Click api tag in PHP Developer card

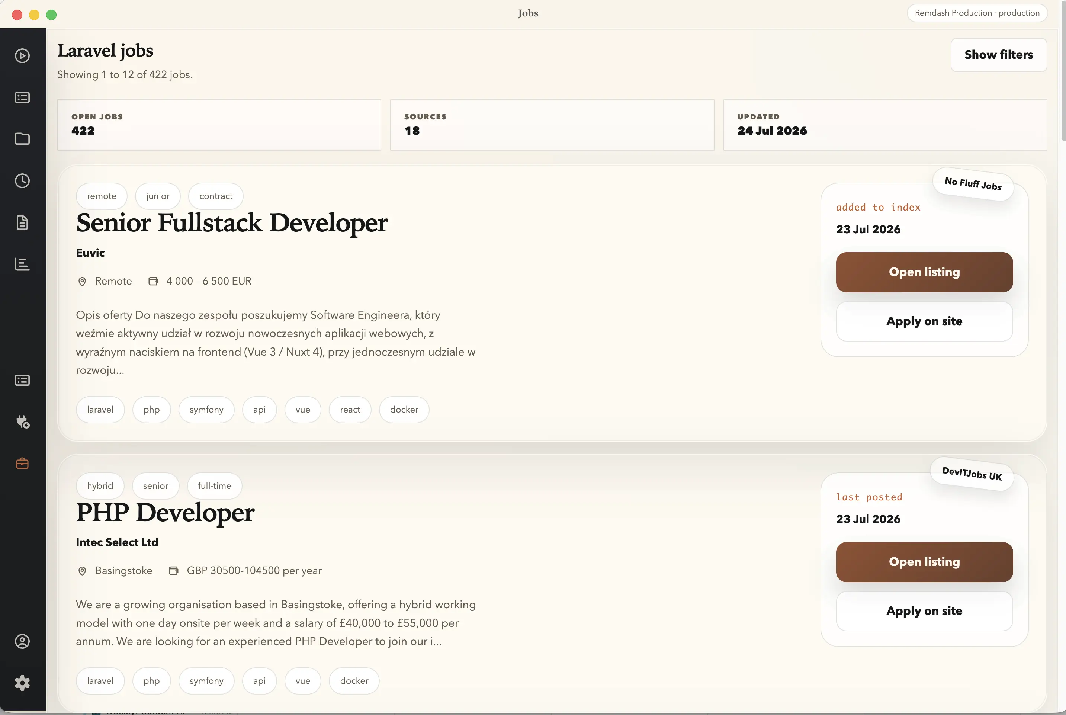(259, 681)
